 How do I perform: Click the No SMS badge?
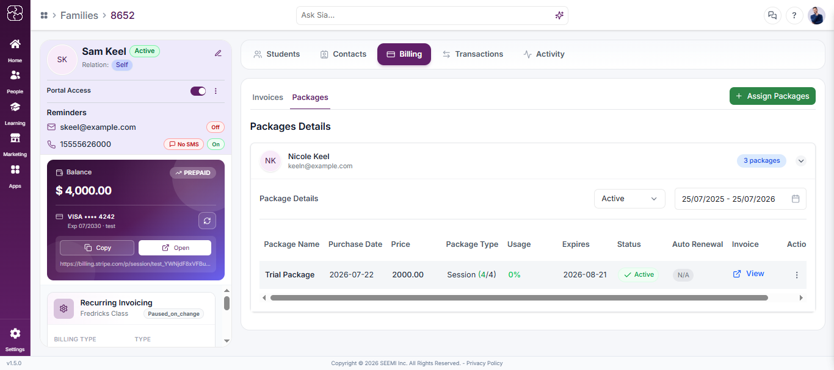[183, 144]
